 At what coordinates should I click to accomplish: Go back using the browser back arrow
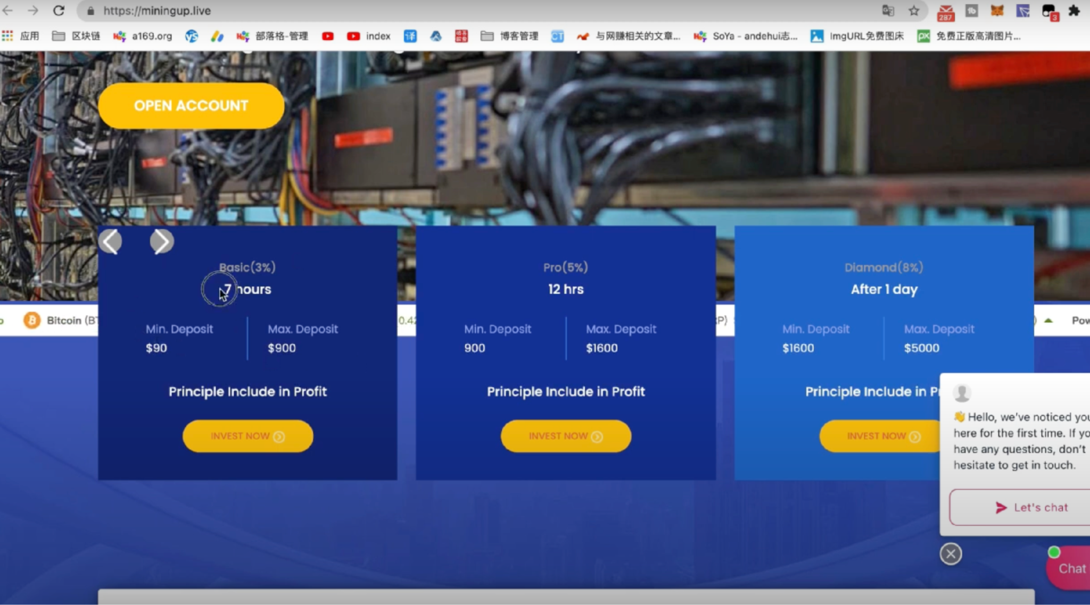coord(8,11)
